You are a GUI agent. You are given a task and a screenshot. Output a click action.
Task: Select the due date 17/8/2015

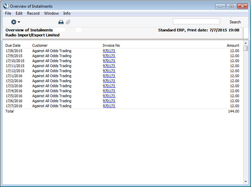pos(14,51)
